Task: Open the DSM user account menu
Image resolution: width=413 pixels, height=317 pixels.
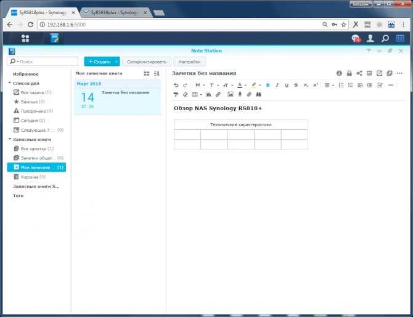Action: pyautogui.click(x=370, y=38)
